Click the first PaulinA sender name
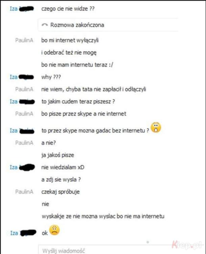 [x=24, y=40]
